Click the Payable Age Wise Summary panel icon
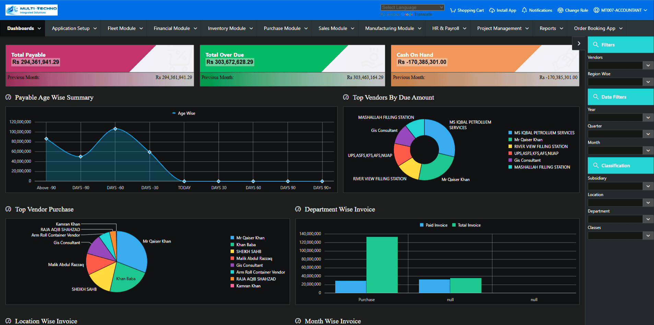Screen dimensions: 654x325 (x=8, y=97)
